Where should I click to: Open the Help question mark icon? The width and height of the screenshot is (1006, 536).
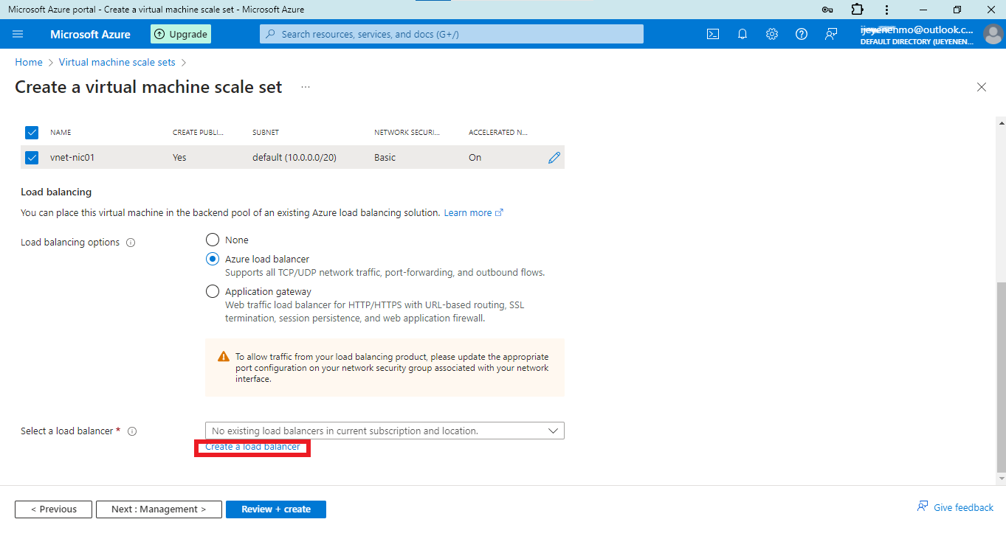[x=802, y=34]
